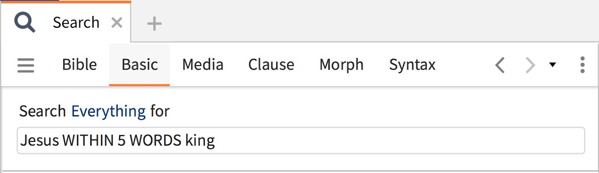599x173 pixels.
Task: Click the search query input field
Action: [374, 140]
